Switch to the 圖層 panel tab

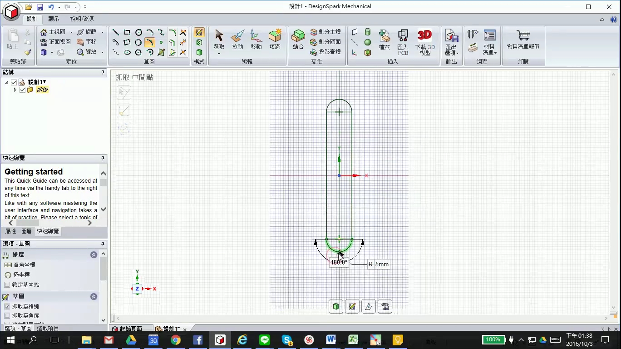[x=27, y=231]
